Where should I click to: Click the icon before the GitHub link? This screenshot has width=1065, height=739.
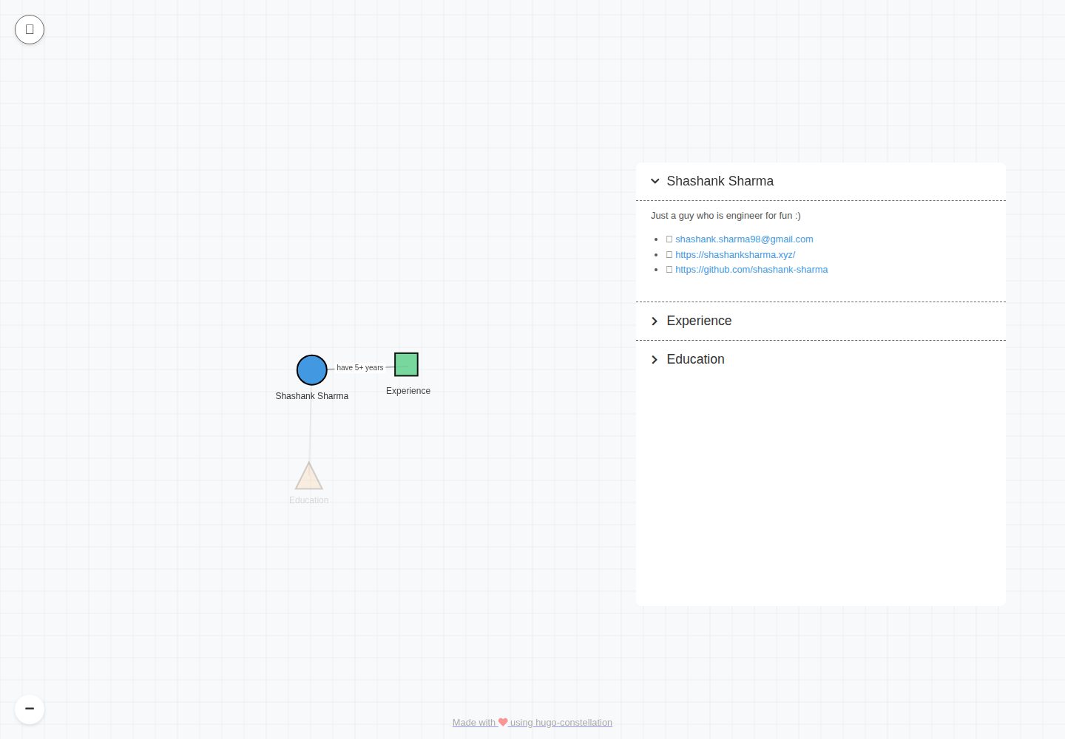tap(669, 270)
